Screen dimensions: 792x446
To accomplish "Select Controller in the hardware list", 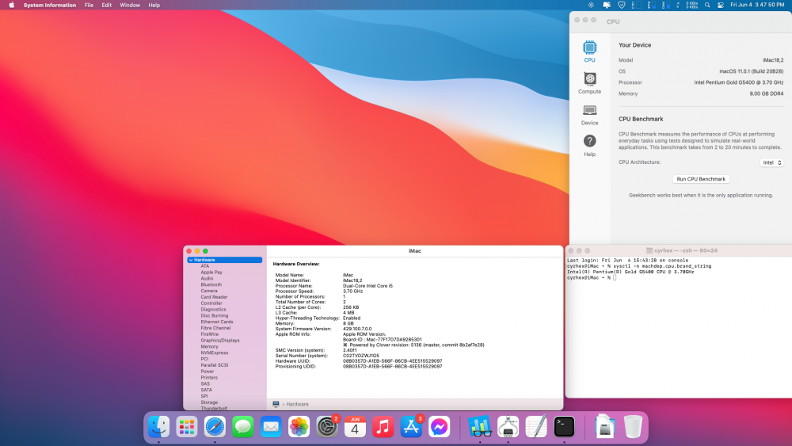I will [211, 303].
